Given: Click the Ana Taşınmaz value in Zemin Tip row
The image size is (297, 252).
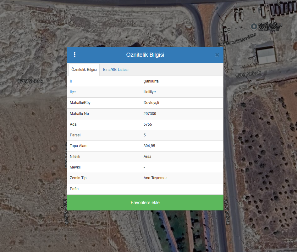Looking at the screenshot, I should point(155,178).
